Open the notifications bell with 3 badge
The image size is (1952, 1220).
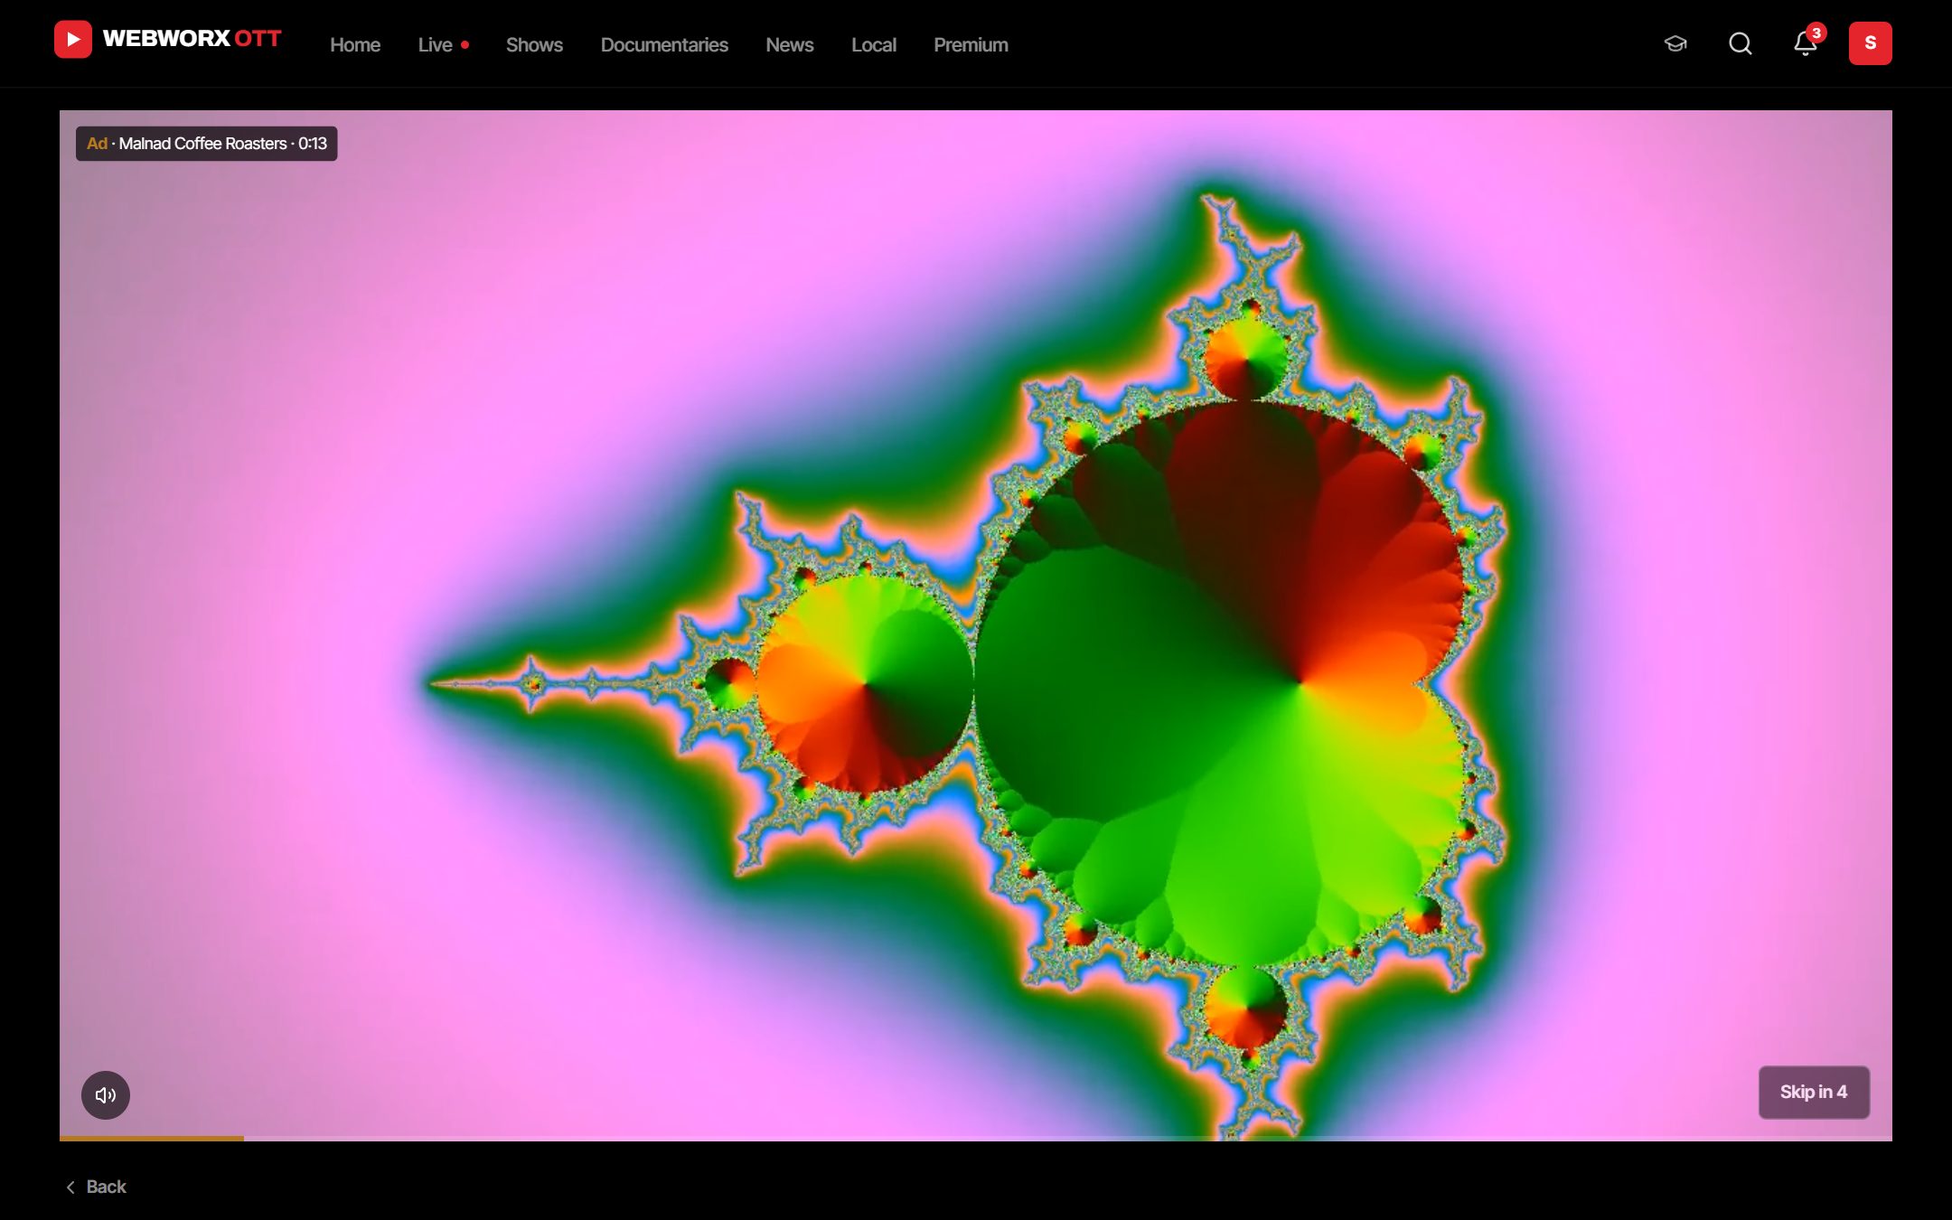tap(1806, 42)
